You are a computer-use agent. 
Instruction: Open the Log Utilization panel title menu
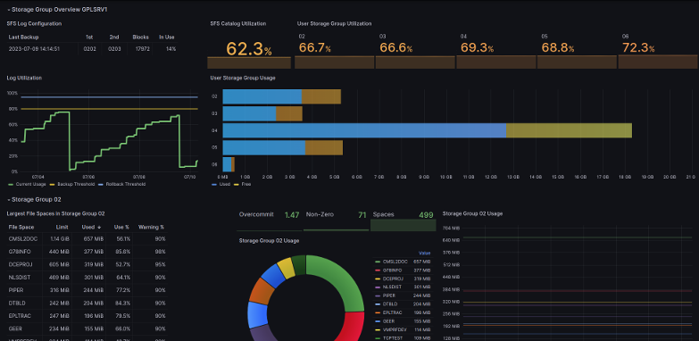(x=24, y=78)
